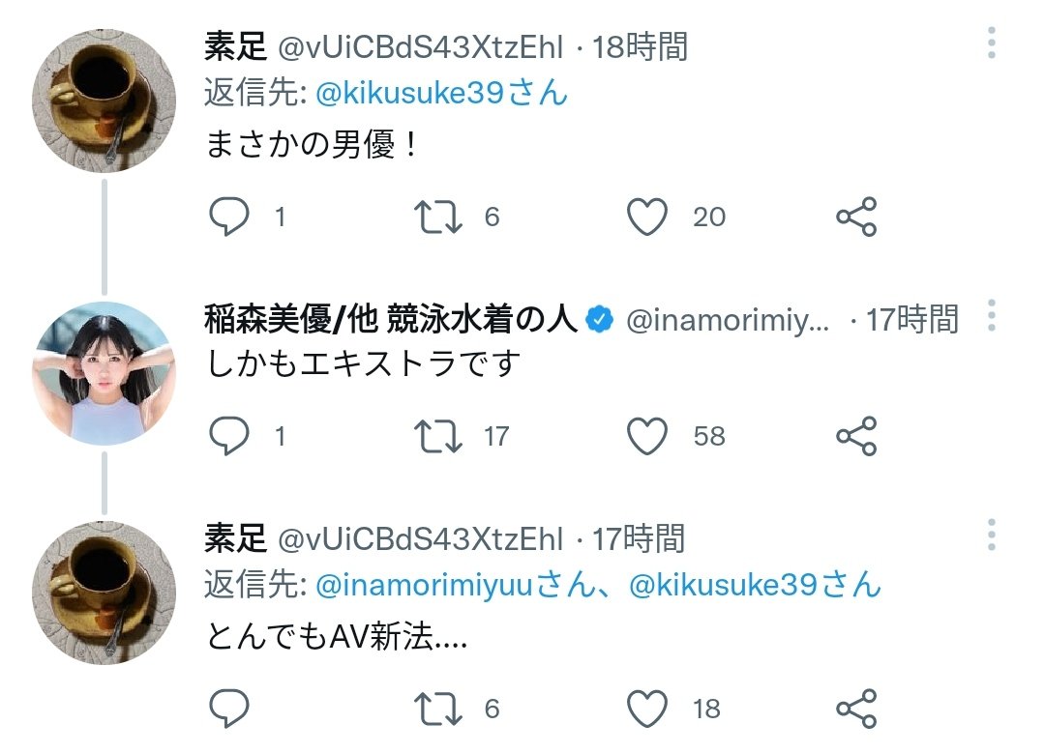Open the 18時間 timestamp of first tweet
The image size is (1045, 753).
coord(640,45)
